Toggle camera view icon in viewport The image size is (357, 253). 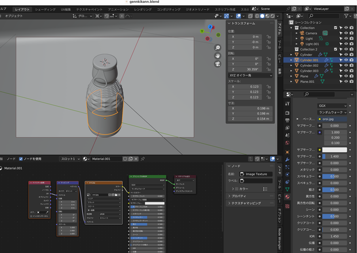tap(218, 64)
